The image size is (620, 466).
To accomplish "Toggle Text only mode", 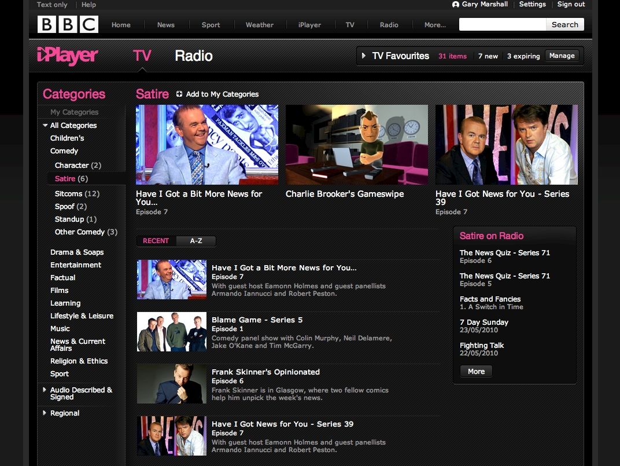I will tap(51, 5).
